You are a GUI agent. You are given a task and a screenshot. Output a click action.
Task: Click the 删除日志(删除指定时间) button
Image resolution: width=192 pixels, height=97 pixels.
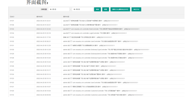coord(120,9)
